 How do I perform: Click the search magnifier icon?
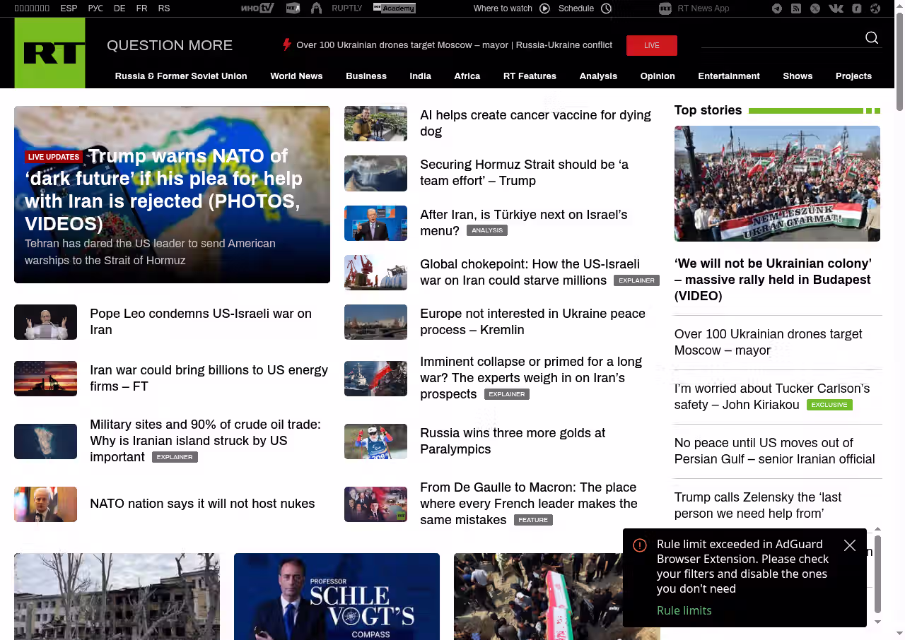pyautogui.click(x=872, y=38)
